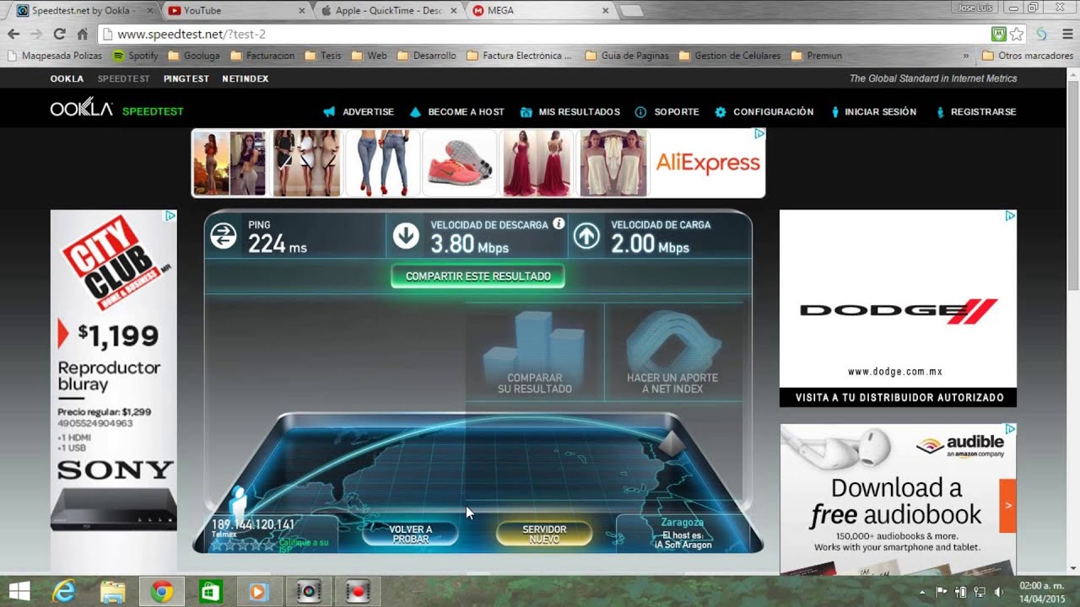This screenshot has height=607, width=1080.
Task: Switch to the MEGA tab
Action: pyautogui.click(x=540, y=10)
